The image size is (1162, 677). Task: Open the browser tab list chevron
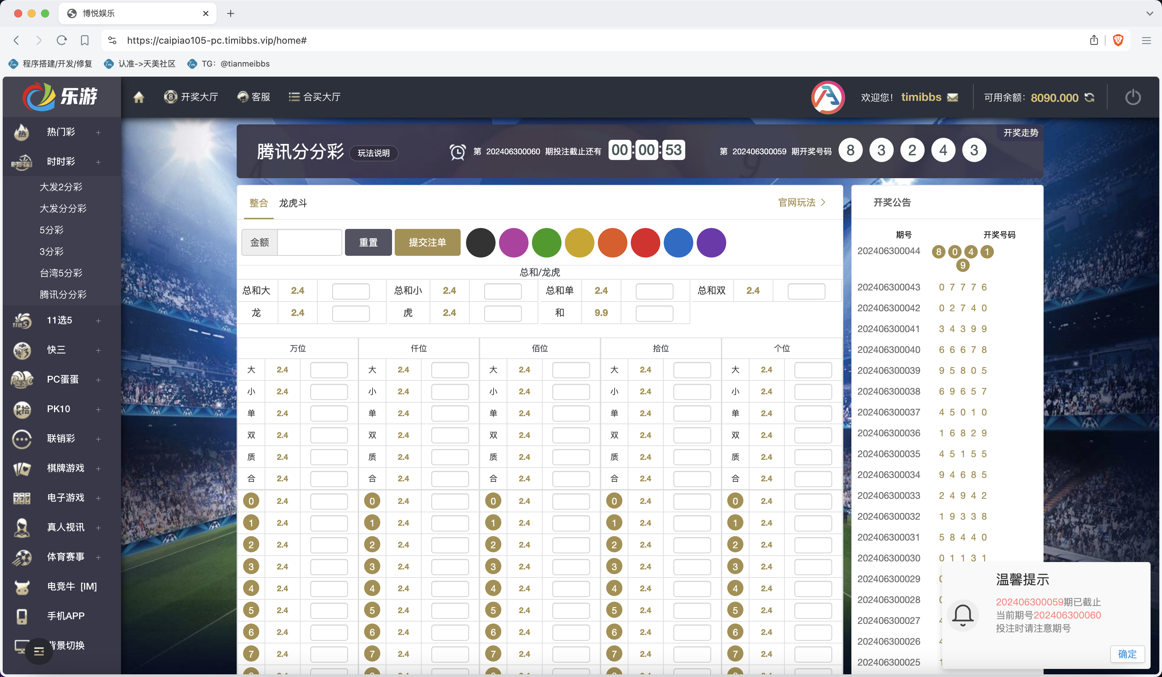click(x=1149, y=13)
